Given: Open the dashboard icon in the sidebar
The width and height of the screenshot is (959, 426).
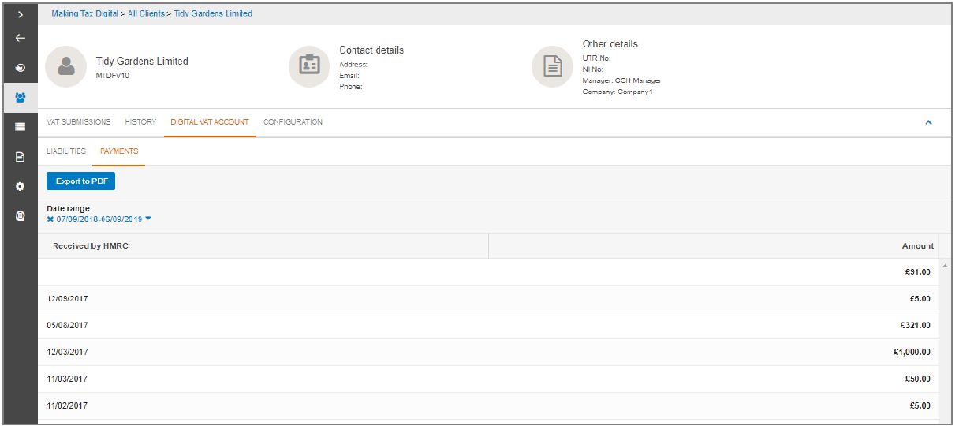Looking at the screenshot, I should coord(21,68).
